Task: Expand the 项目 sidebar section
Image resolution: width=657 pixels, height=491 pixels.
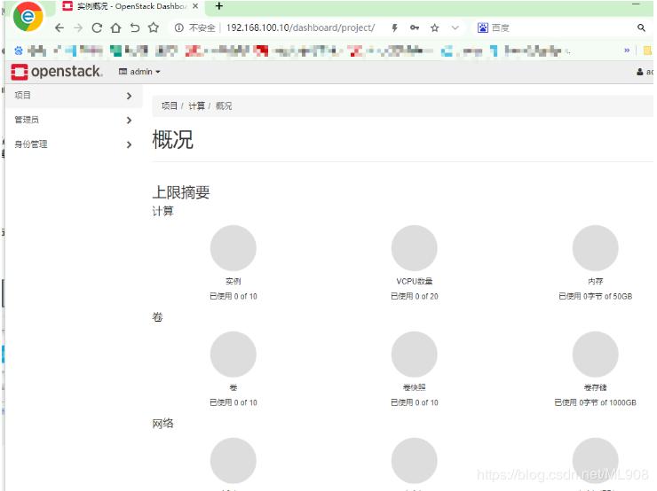Action: [x=75, y=96]
